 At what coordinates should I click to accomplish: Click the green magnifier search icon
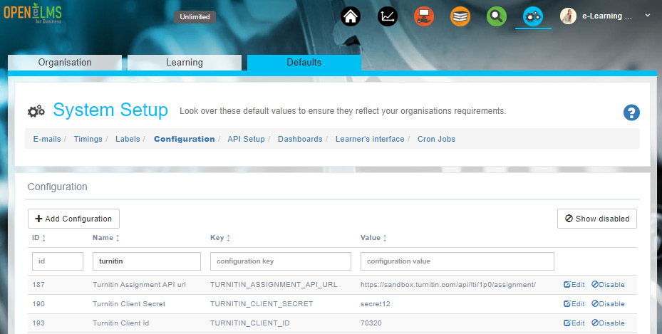(497, 16)
